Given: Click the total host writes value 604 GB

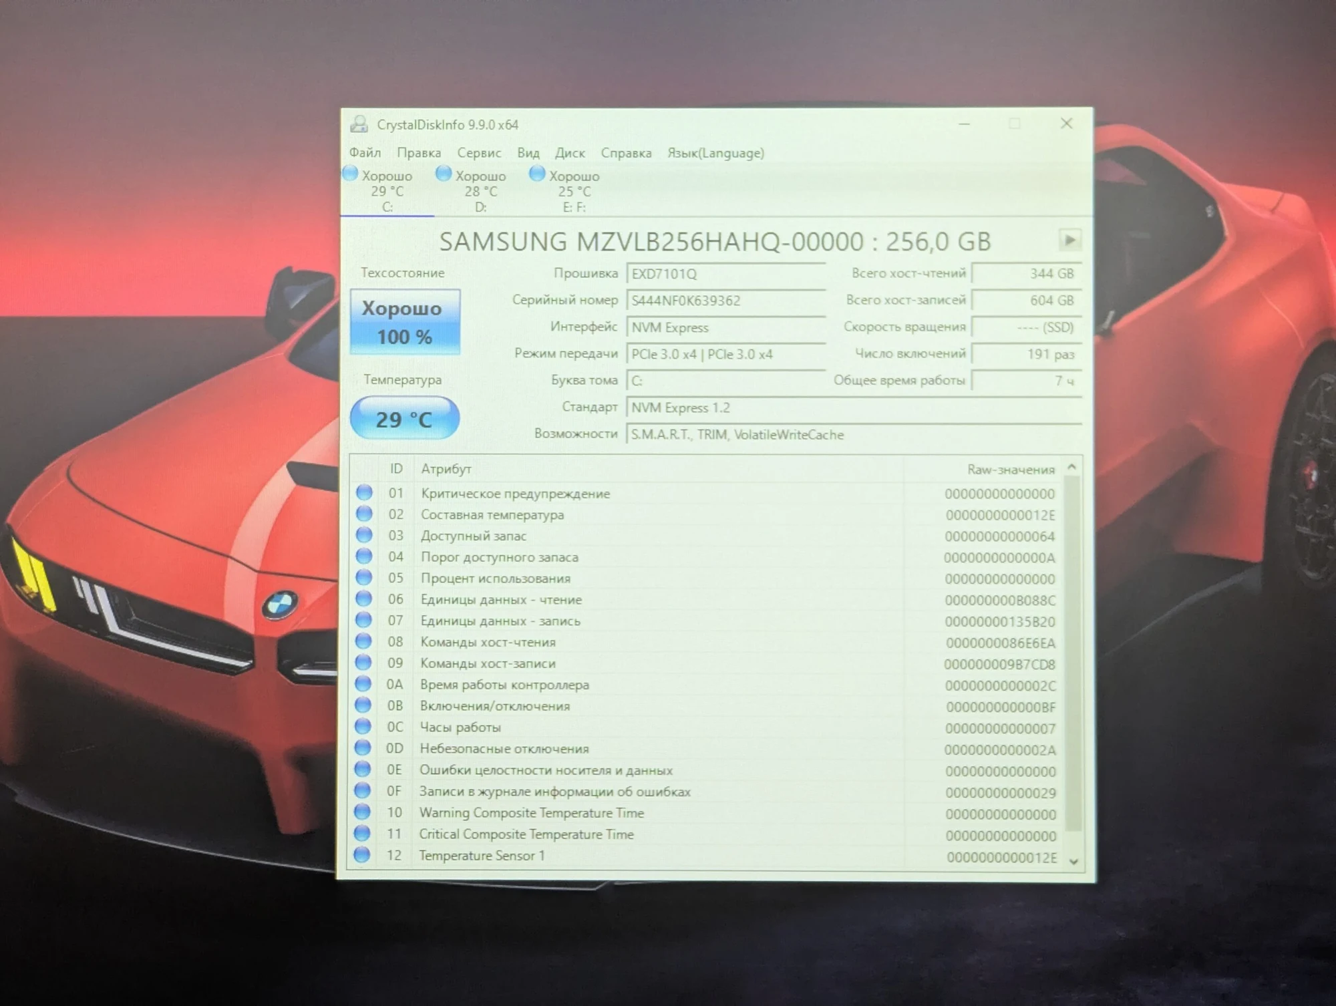Looking at the screenshot, I should [x=1026, y=301].
